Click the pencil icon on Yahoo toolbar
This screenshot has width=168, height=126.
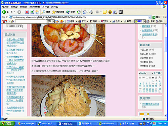pyautogui.click(x=12, y=21)
